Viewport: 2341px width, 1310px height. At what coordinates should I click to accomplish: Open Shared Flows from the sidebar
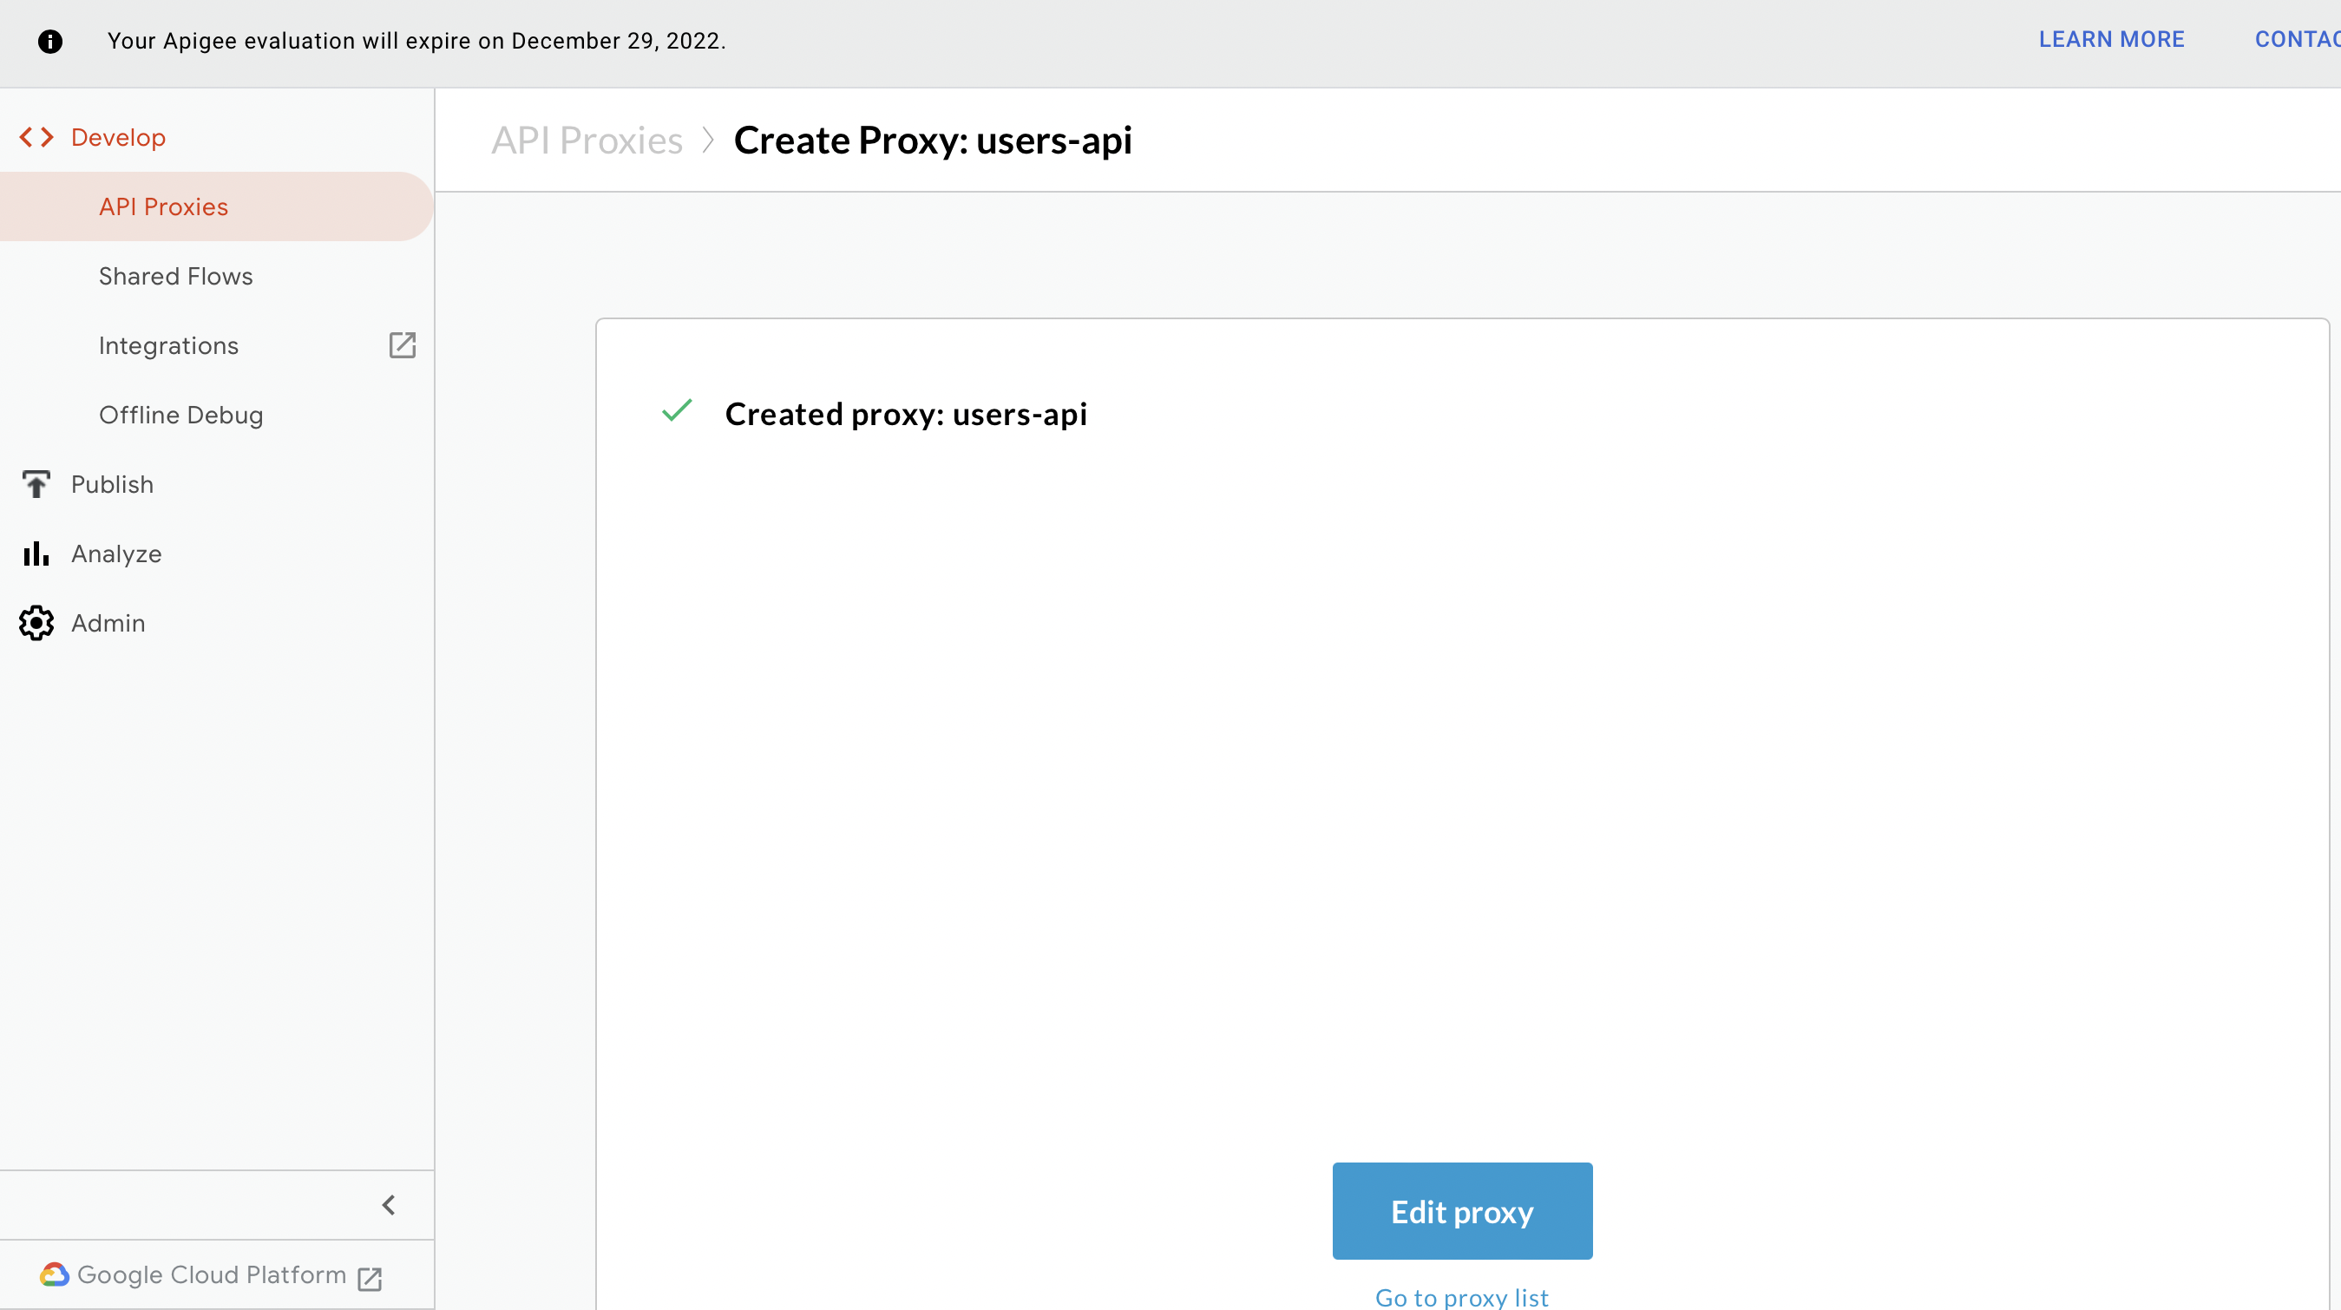[175, 276]
